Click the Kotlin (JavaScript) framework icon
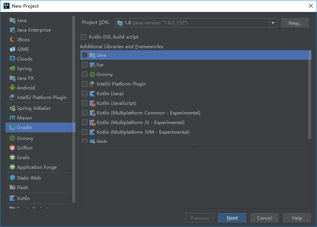This screenshot has height=227, width=317. (x=92, y=103)
